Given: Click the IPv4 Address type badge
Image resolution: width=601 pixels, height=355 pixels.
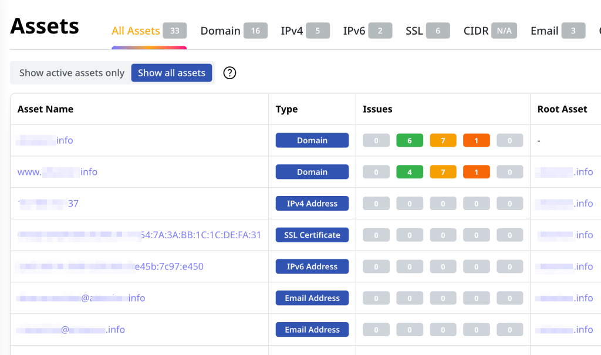Looking at the screenshot, I should (312, 204).
